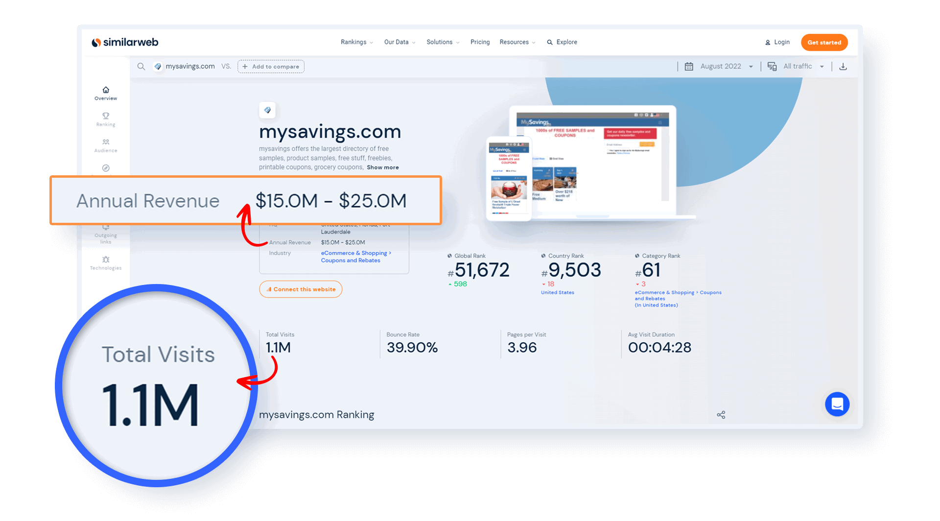Expand the Rankings menu
This screenshot has height=521, width=940.
click(356, 42)
